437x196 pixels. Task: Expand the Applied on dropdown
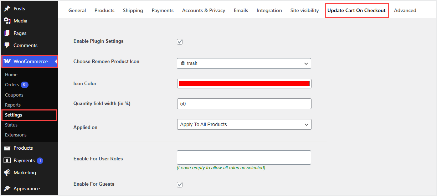(244, 124)
